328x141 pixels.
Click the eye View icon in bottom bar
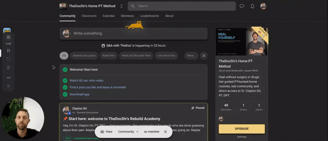point(102,132)
